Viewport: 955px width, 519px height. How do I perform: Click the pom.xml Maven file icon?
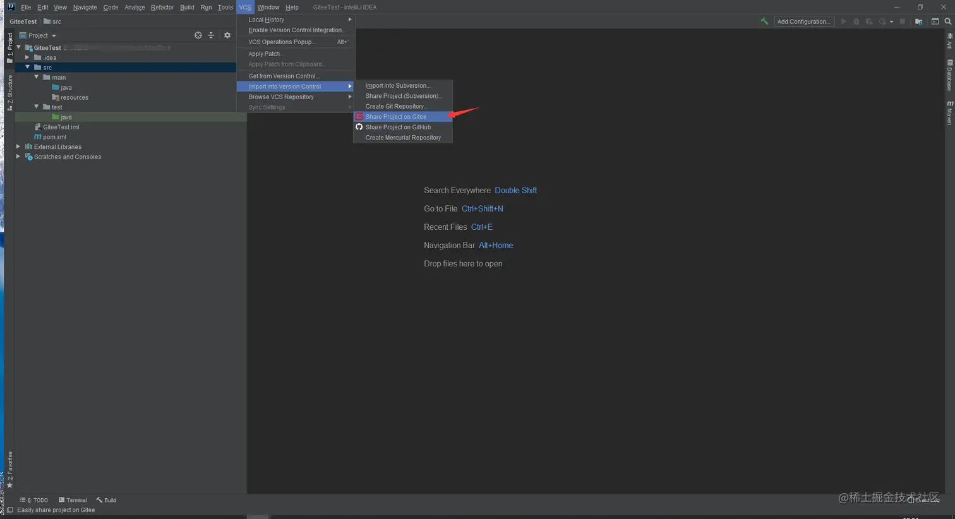(38, 137)
